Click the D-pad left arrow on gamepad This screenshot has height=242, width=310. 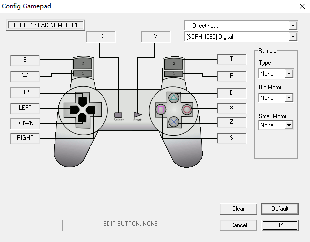point(75,110)
